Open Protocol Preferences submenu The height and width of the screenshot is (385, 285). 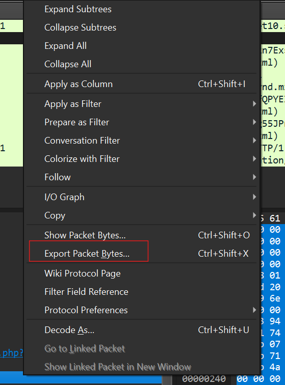tap(141, 310)
